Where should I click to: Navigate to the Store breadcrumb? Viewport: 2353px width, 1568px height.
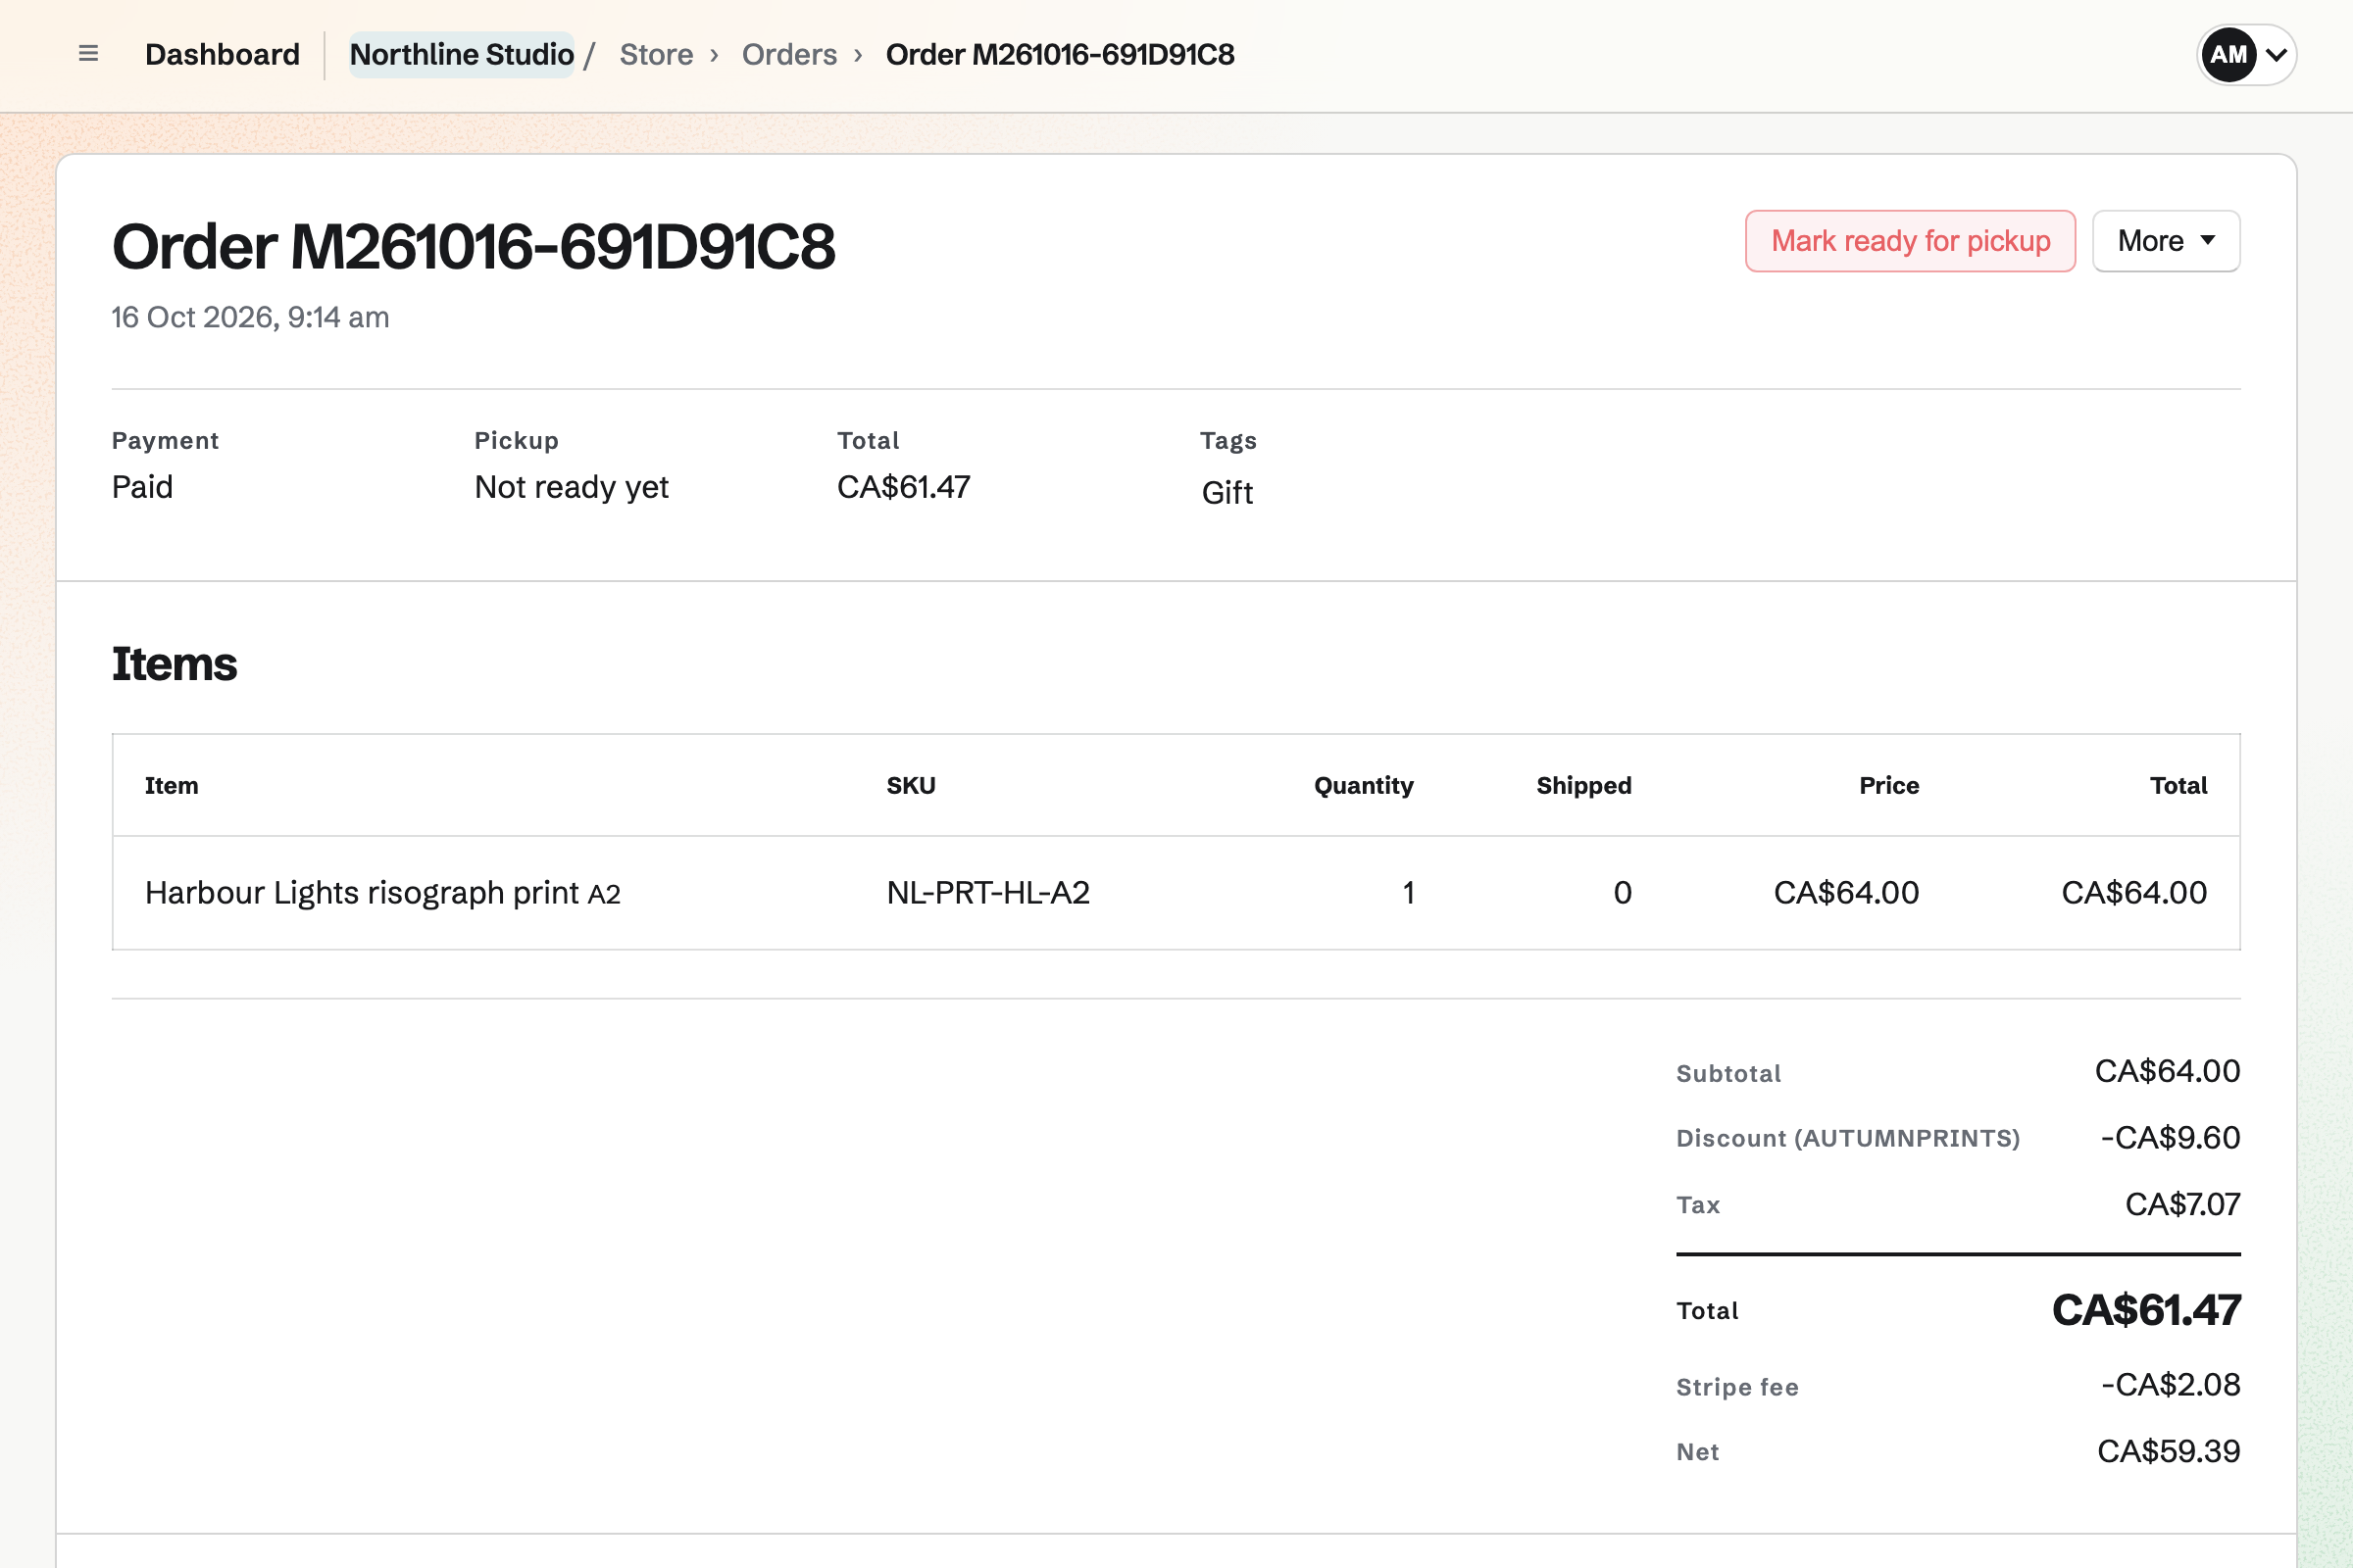pos(656,54)
